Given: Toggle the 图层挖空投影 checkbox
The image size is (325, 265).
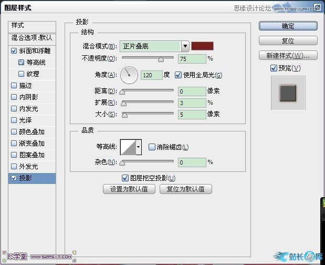Looking at the screenshot, I should (125, 178).
